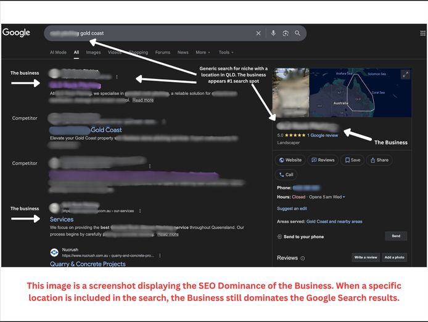Open more options beside first business result
Screen dimensions: 428x322
click(x=117, y=76)
